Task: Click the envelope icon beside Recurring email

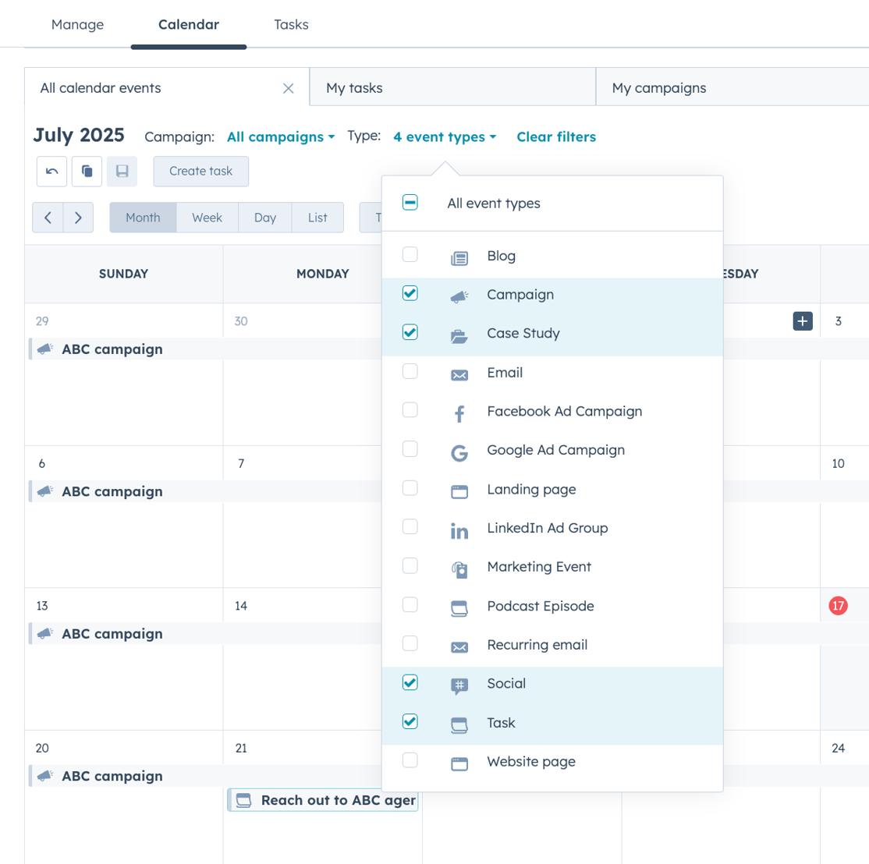Action: (459, 645)
